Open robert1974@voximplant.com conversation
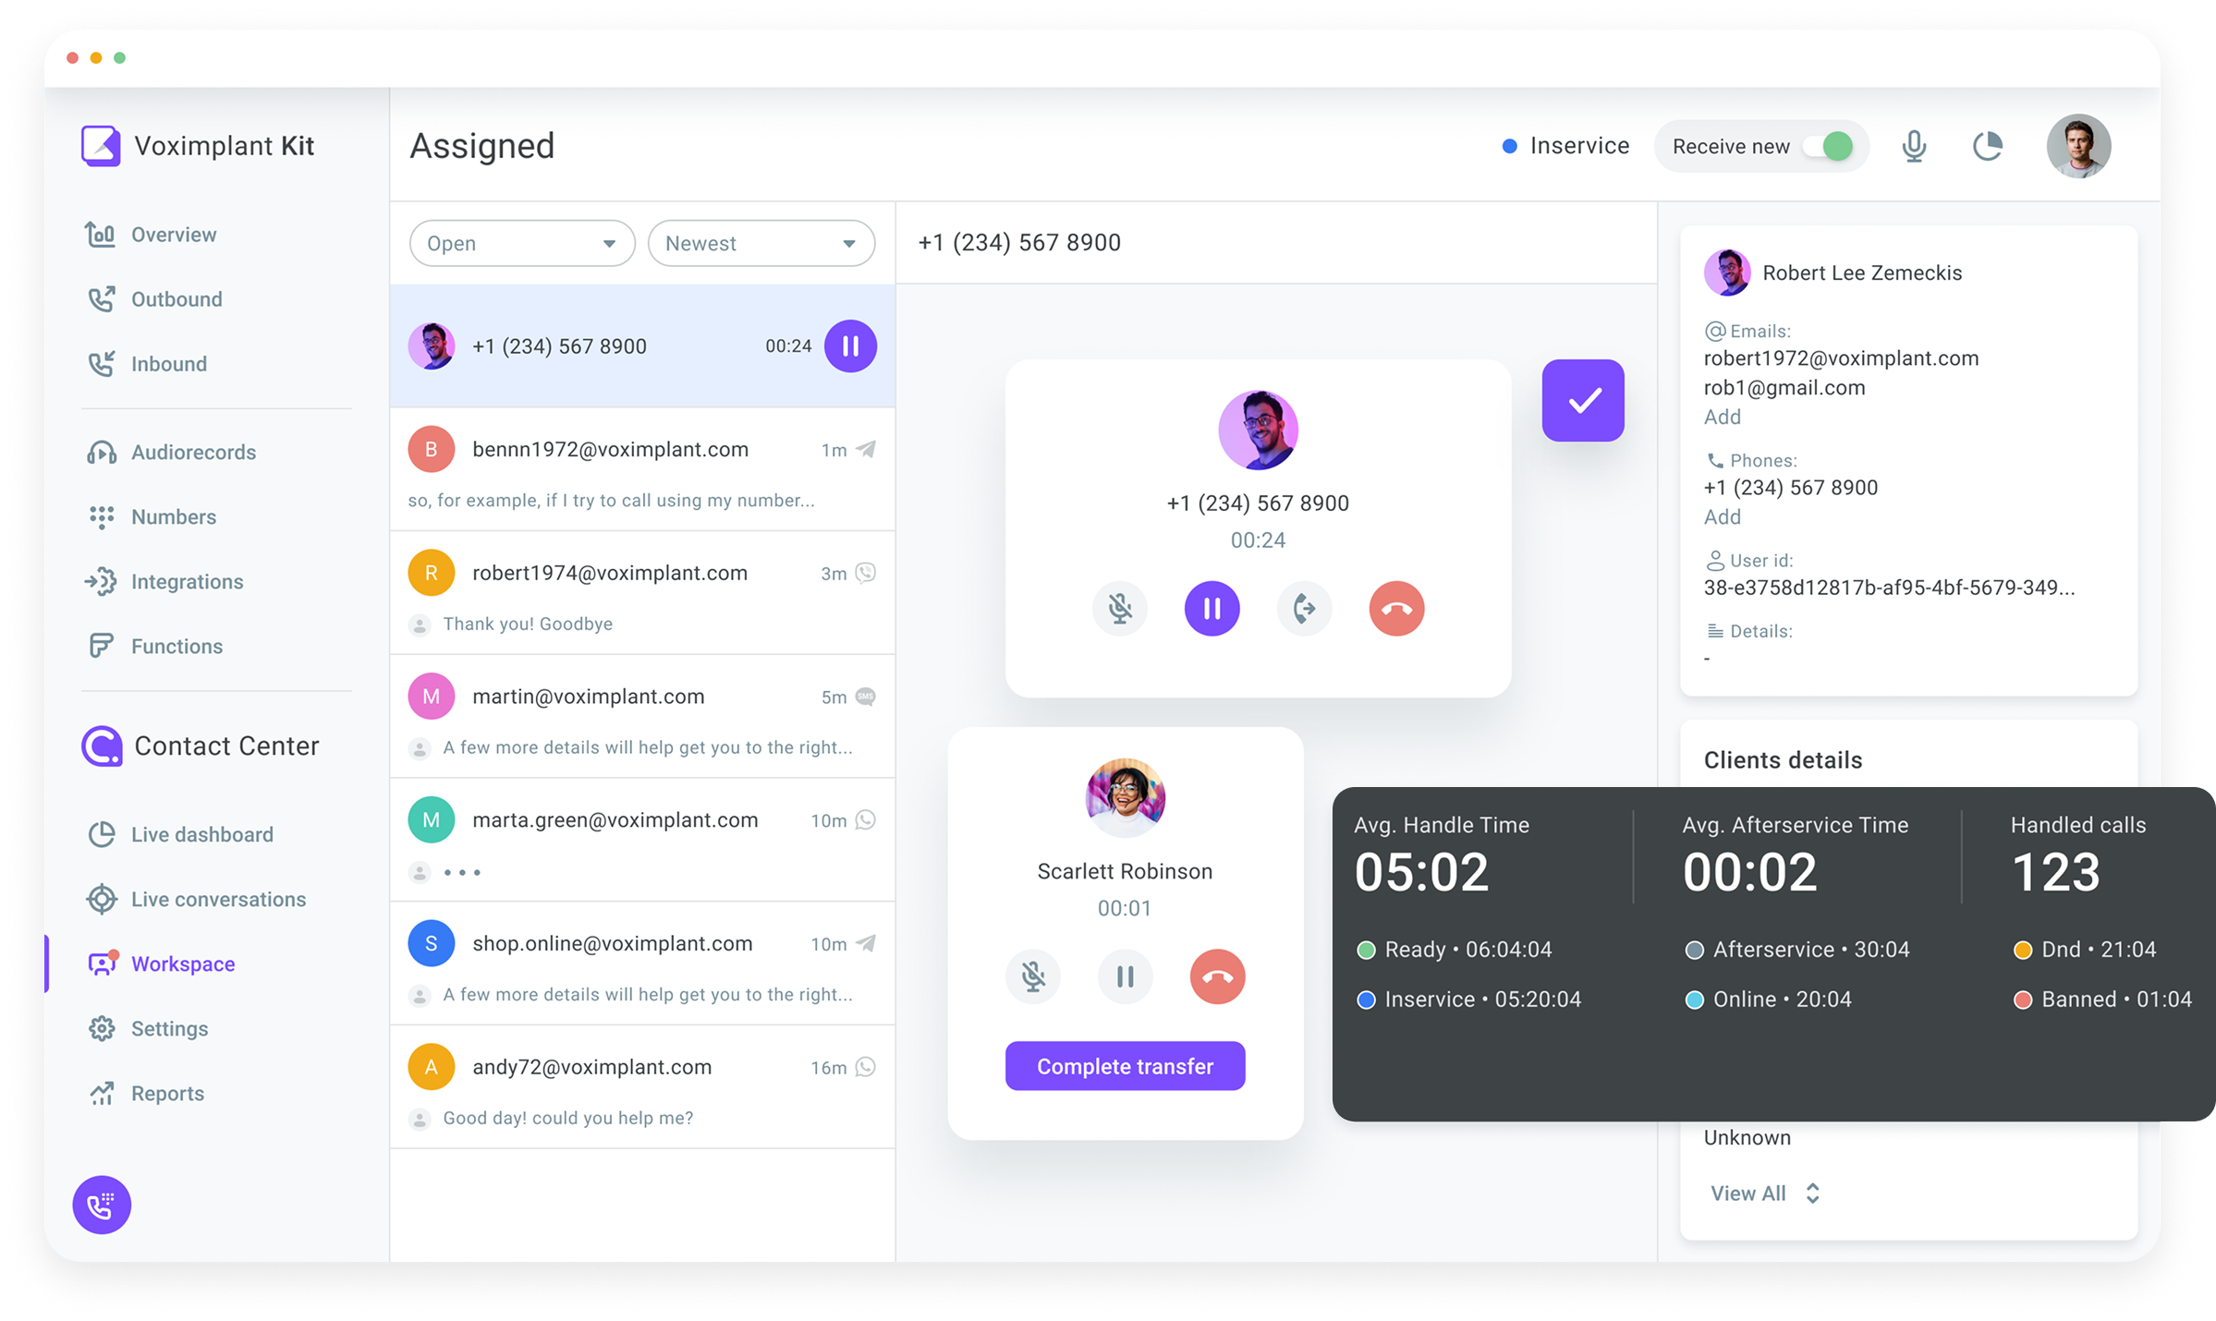Image resolution: width=2216 pixels, height=1321 pixels. point(642,594)
